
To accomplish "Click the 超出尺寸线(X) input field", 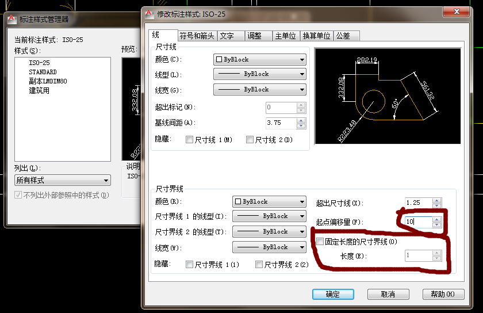I will (419, 203).
